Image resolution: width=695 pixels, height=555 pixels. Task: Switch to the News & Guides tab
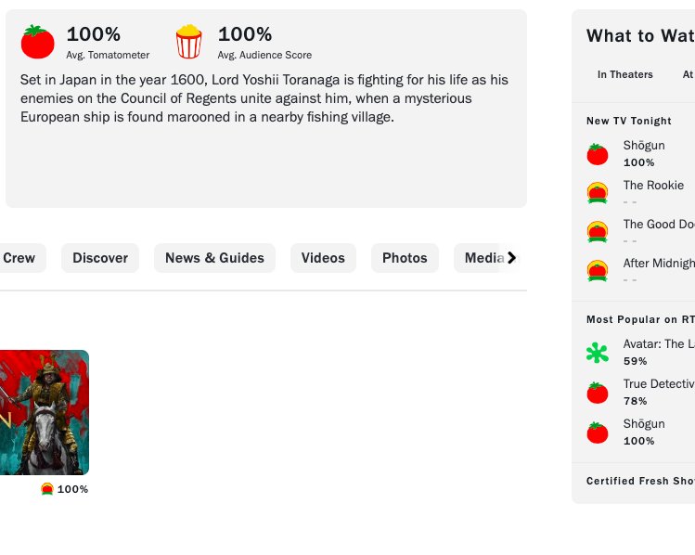point(214,258)
